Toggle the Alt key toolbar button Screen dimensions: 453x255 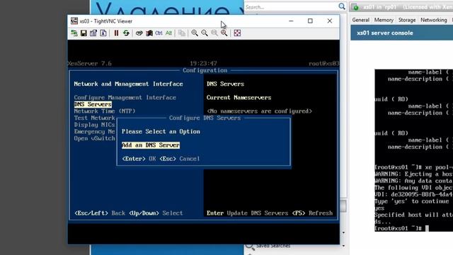pos(168,33)
